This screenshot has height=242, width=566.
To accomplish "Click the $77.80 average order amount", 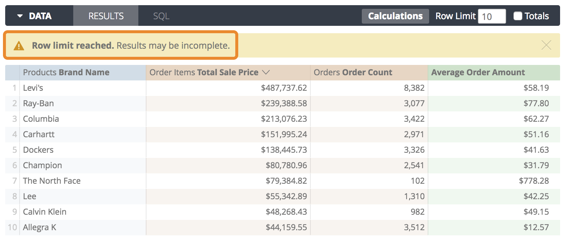I will pyautogui.click(x=536, y=103).
